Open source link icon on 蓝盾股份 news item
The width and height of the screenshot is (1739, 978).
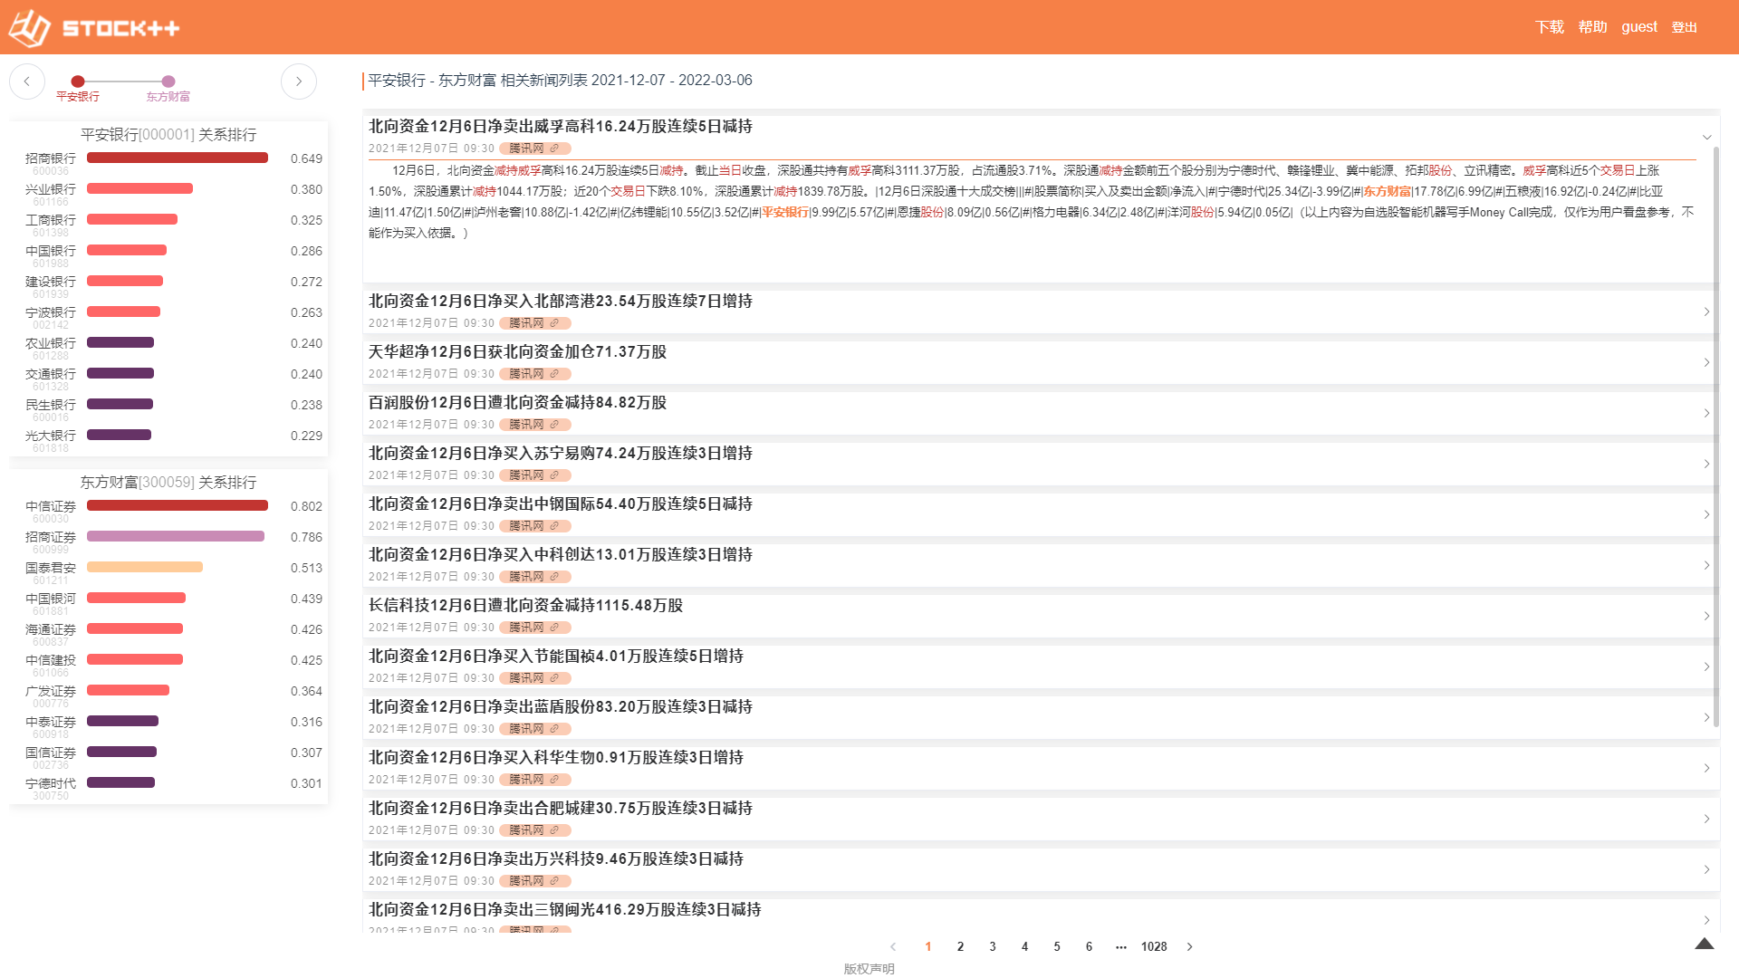pos(554,729)
